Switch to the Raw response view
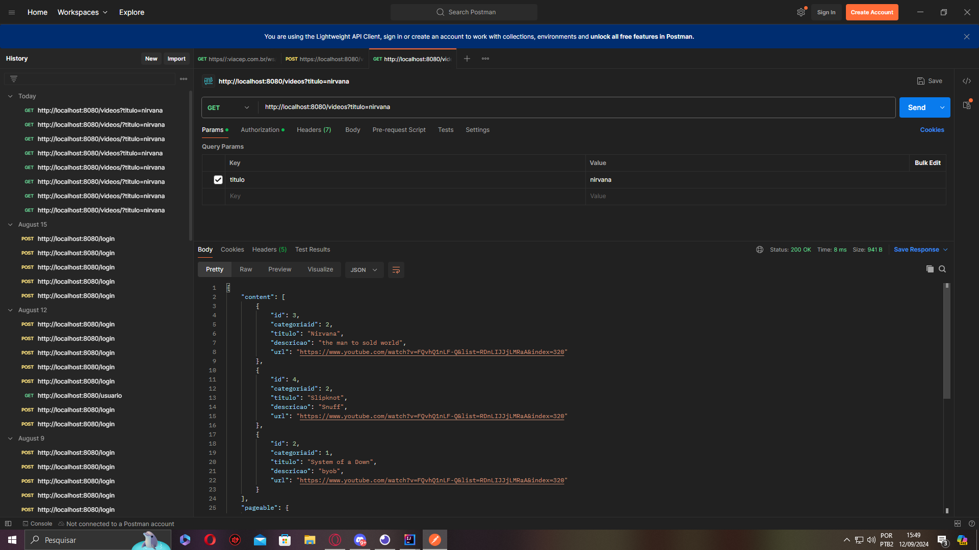 246,270
